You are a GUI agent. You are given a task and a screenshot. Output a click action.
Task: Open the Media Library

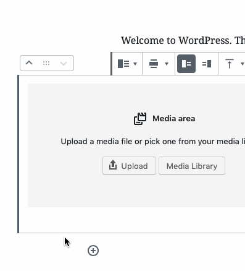pyautogui.click(x=192, y=166)
